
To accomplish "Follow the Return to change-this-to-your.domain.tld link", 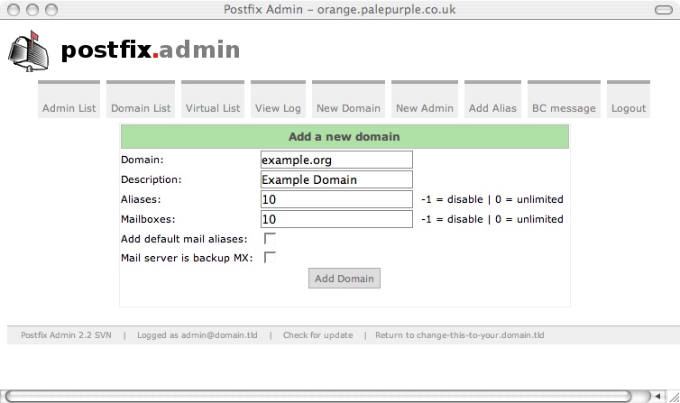I will click(459, 335).
